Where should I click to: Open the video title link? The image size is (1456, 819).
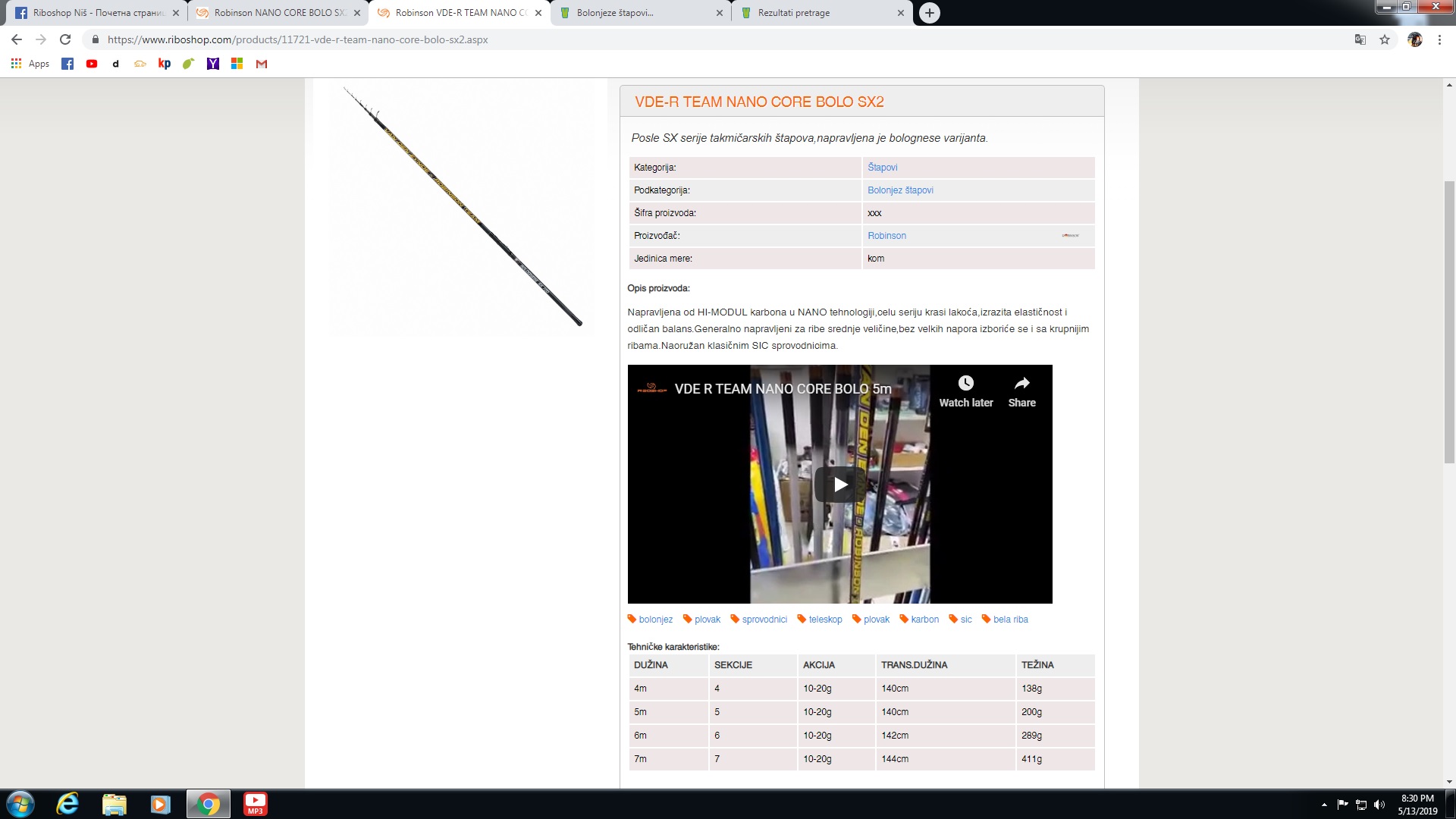point(783,389)
